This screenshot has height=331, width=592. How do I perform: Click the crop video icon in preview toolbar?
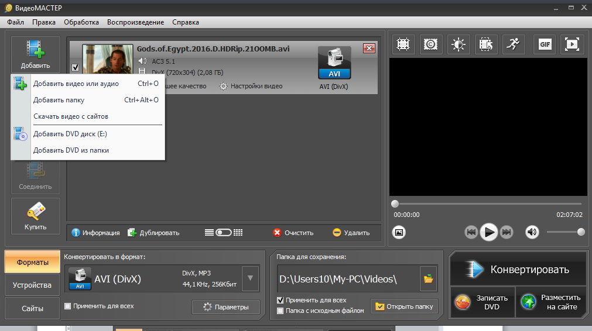coord(402,44)
